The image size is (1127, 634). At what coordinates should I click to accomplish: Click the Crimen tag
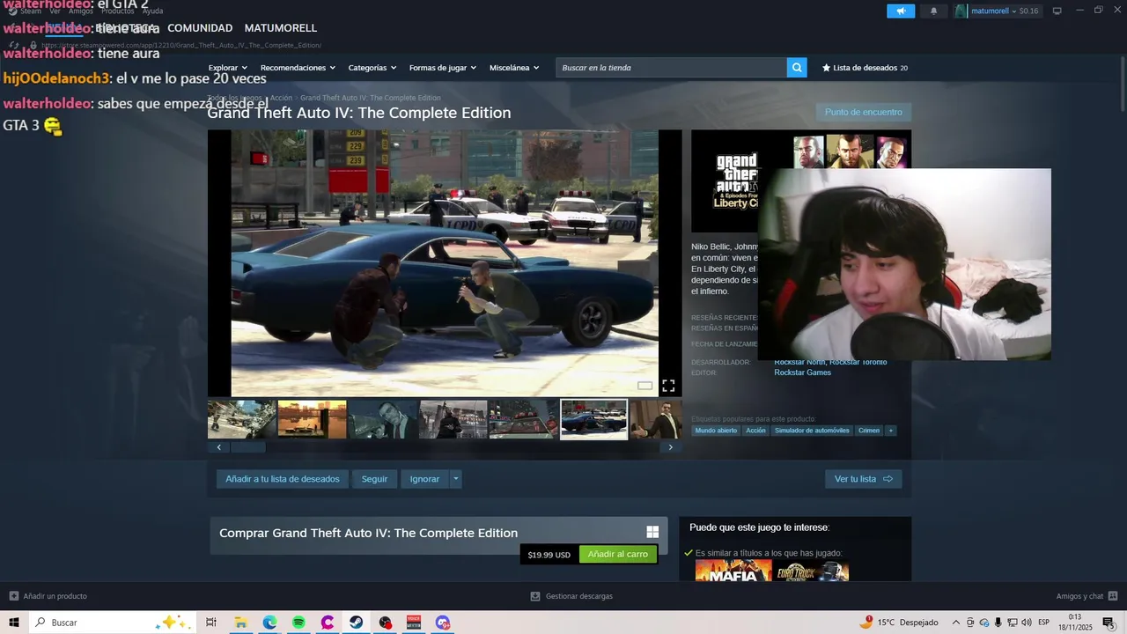click(869, 431)
